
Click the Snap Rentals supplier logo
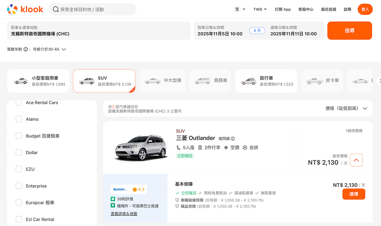(120, 189)
